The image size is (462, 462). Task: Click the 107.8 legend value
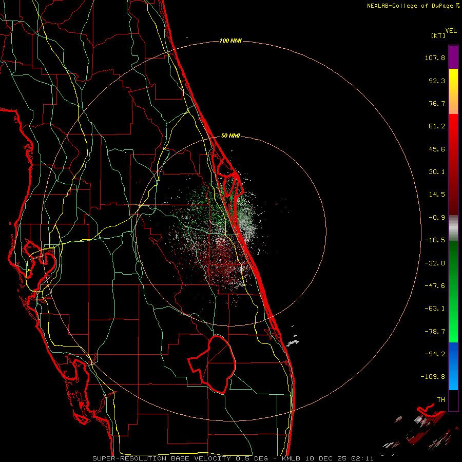click(435, 57)
